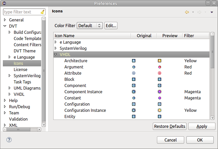Click the help question mark icon

9,140
